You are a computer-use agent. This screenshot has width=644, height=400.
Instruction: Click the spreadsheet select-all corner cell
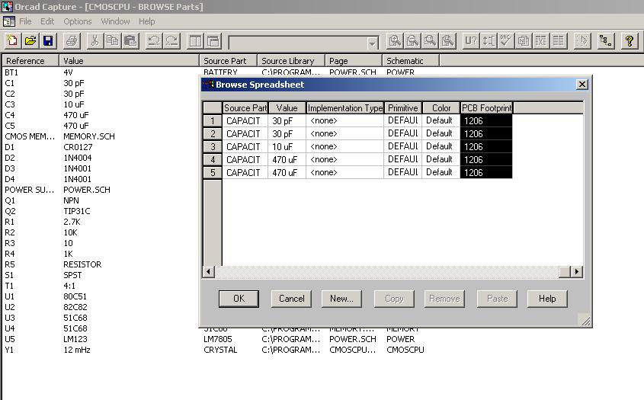pyautogui.click(x=213, y=108)
